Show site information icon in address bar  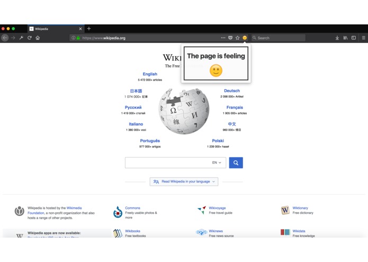tap(73, 38)
